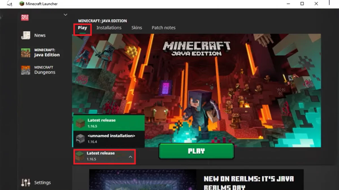Expand the account name chevron at top
This screenshot has height=190, width=339.
click(65, 14)
